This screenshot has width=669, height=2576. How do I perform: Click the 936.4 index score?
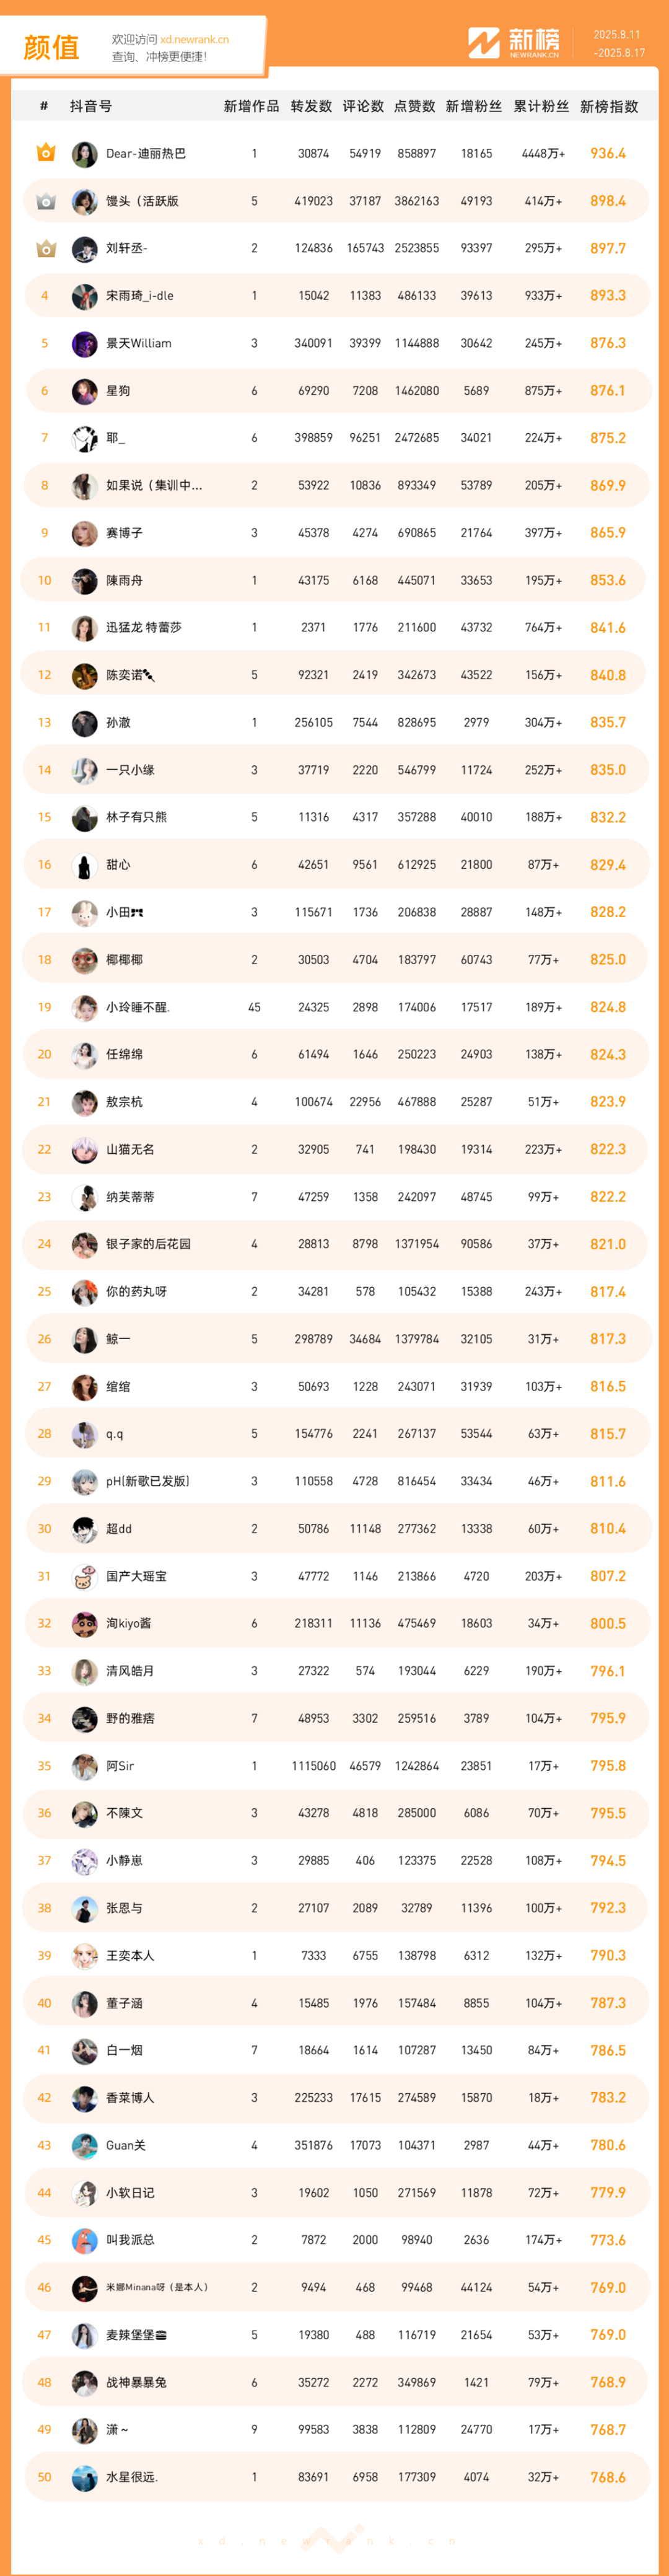[x=608, y=153]
